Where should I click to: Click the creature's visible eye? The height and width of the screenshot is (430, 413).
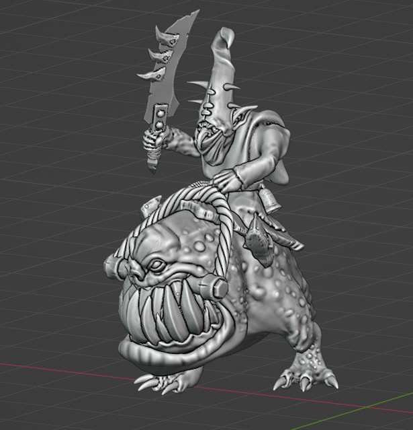[x=157, y=265]
